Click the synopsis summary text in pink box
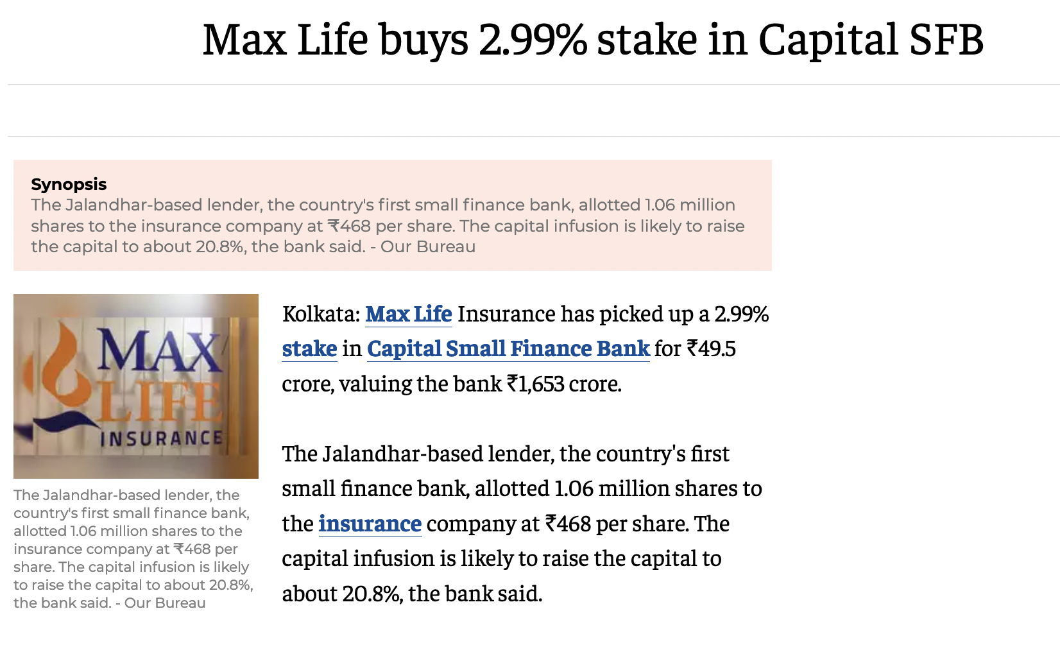This screenshot has height=670, width=1060. click(x=388, y=226)
